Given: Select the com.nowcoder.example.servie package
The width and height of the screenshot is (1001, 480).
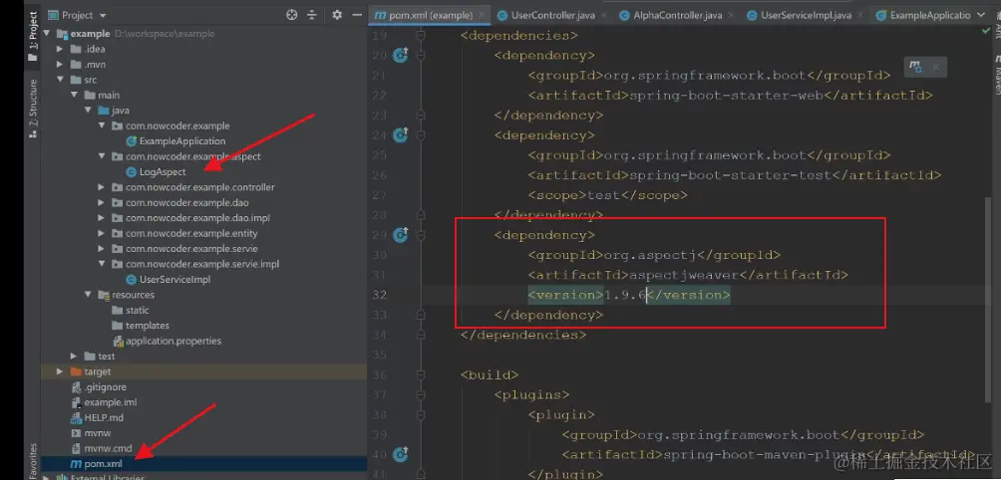Looking at the screenshot, I should pyautogui.click(x=191, y=249).
